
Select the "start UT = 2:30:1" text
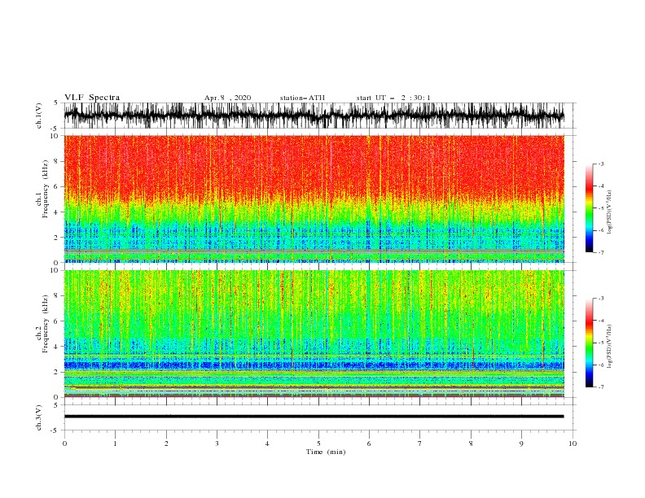point(393,98)
